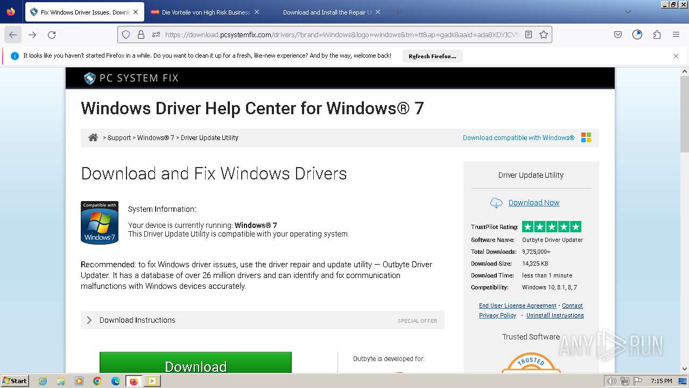This screenshot has height=388, width=689.
Task: Click the scrollbar up arrow
Action: click(x=685, y=71)
